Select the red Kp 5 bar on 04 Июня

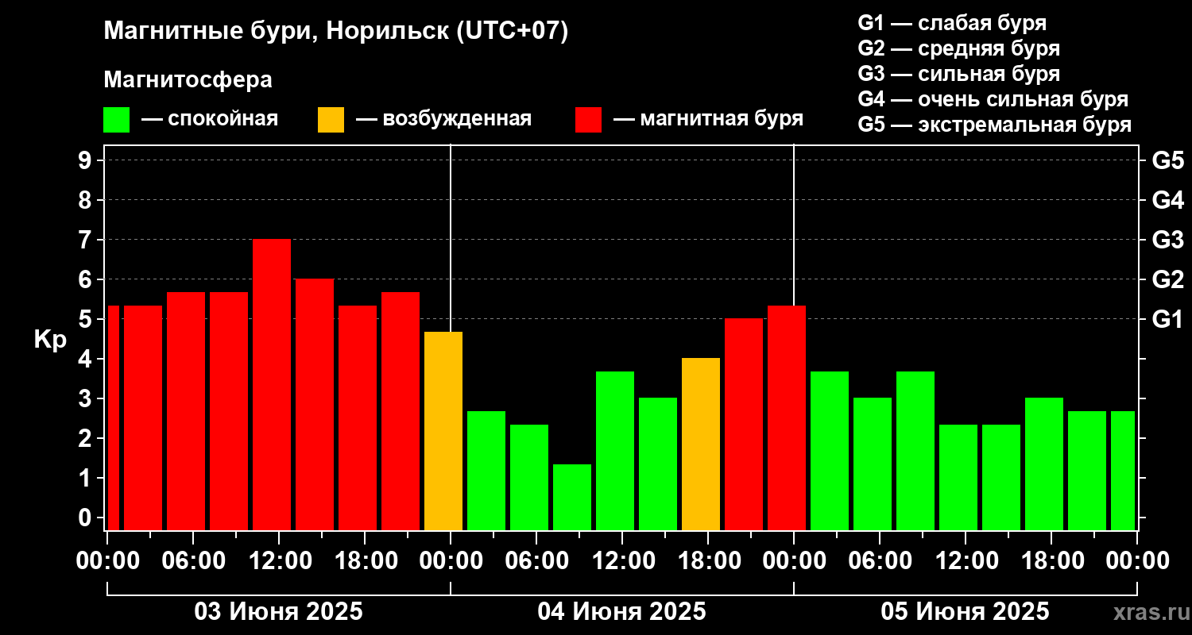point(744,424)
